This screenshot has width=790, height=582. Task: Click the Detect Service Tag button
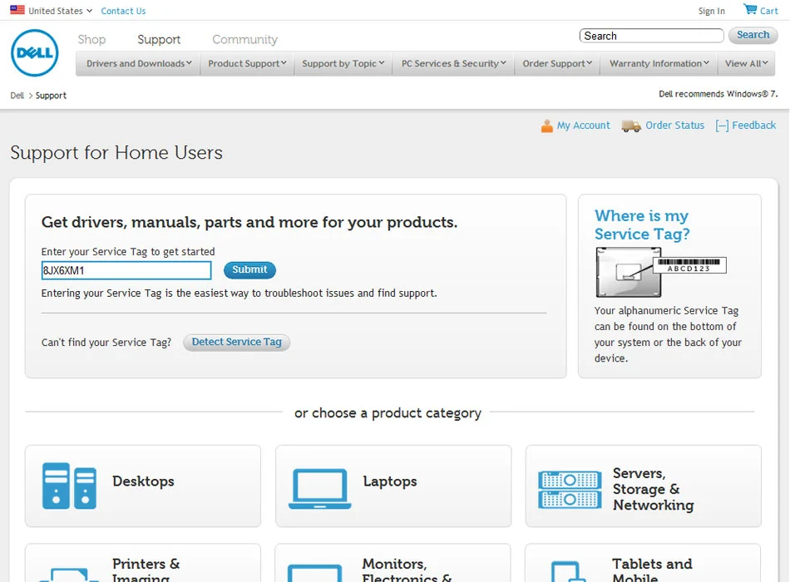(236, 343)
